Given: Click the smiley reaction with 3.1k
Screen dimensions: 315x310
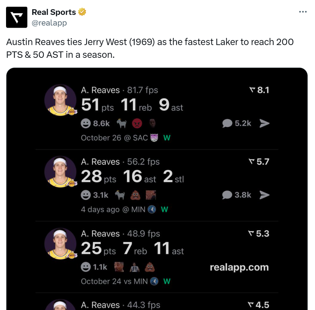Looking at the screenshot, I should (x=94, y=195).
